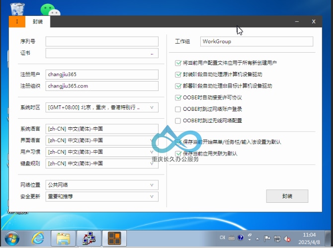Click the 注册用户 field with changjiu365
333x248 pixels.
[x=102, y=75]
